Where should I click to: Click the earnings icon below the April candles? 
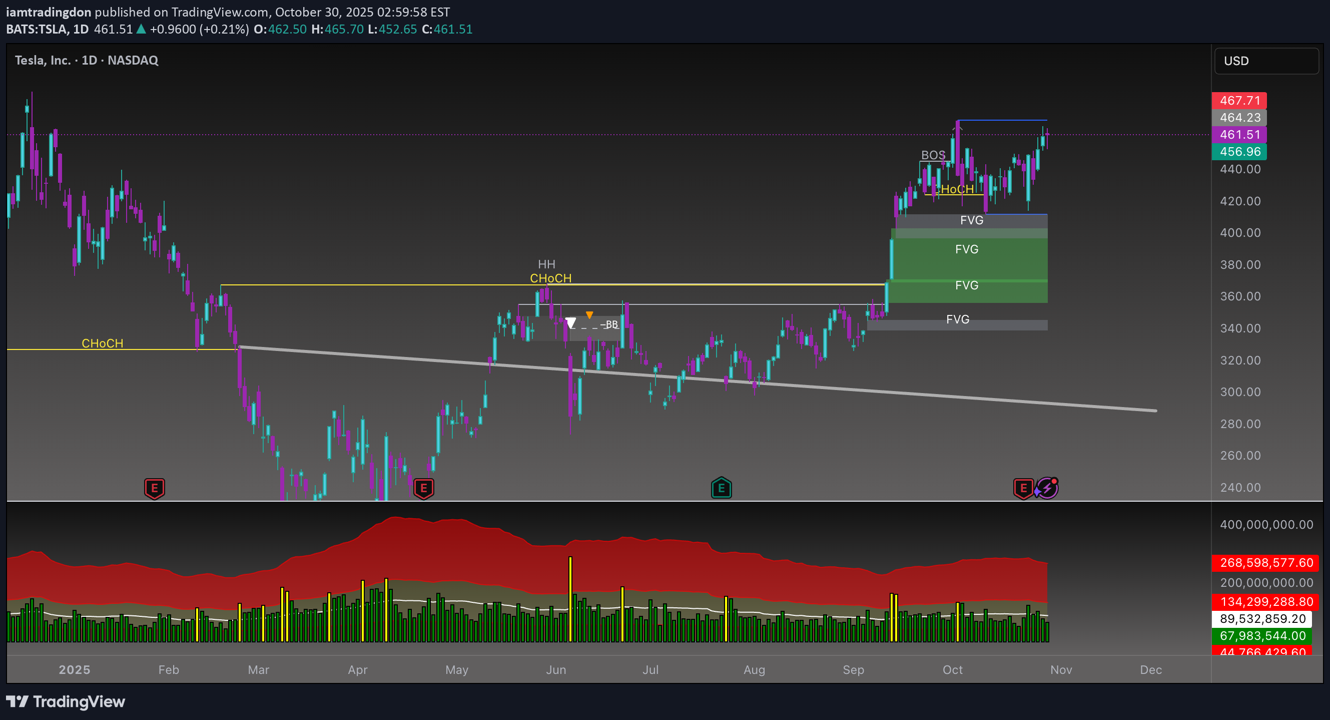pyautogui.click(x=423, y=488)
